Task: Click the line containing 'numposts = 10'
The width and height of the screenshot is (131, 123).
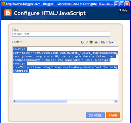Action: click(x=64, y=56)
